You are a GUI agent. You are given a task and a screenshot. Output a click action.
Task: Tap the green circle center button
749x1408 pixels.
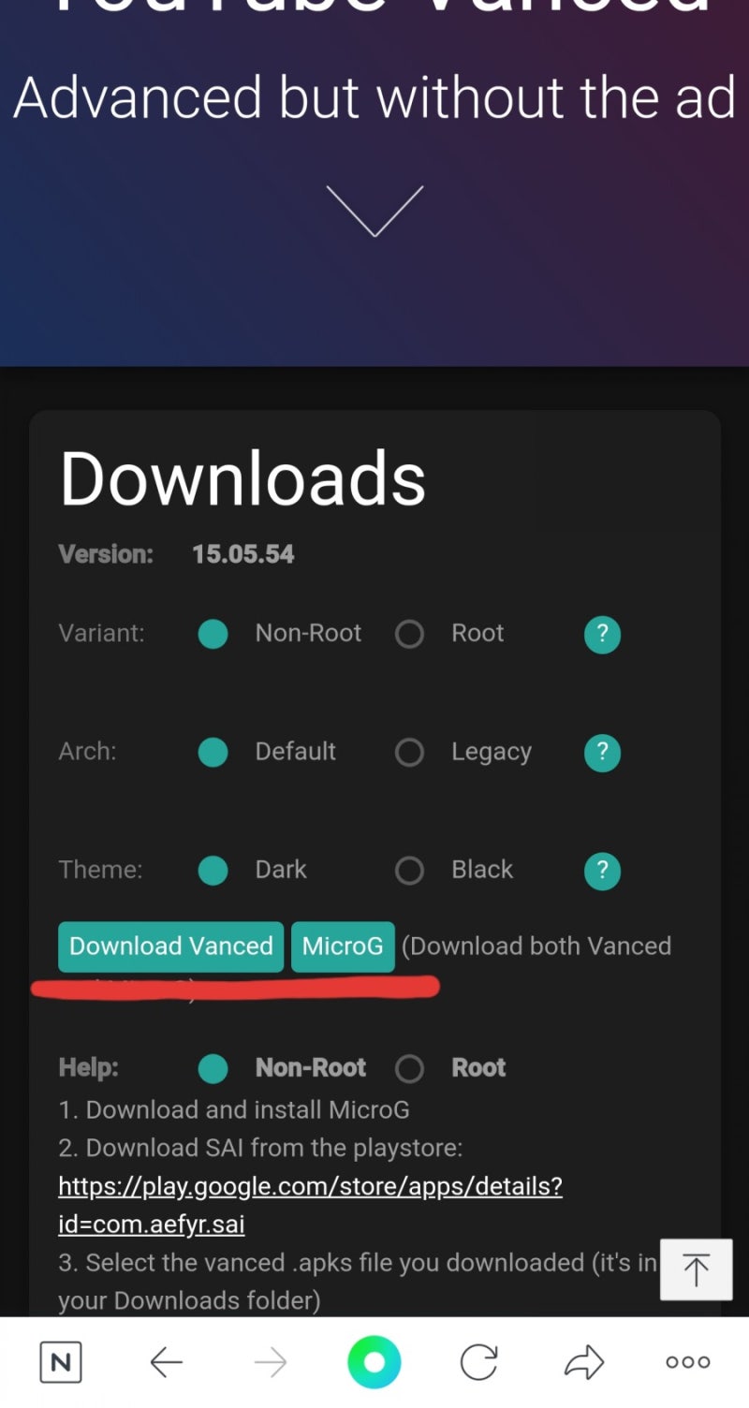point(374,1362)
